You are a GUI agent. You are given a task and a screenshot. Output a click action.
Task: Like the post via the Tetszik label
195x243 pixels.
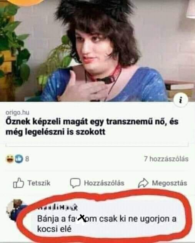click(x=39, y=183)
